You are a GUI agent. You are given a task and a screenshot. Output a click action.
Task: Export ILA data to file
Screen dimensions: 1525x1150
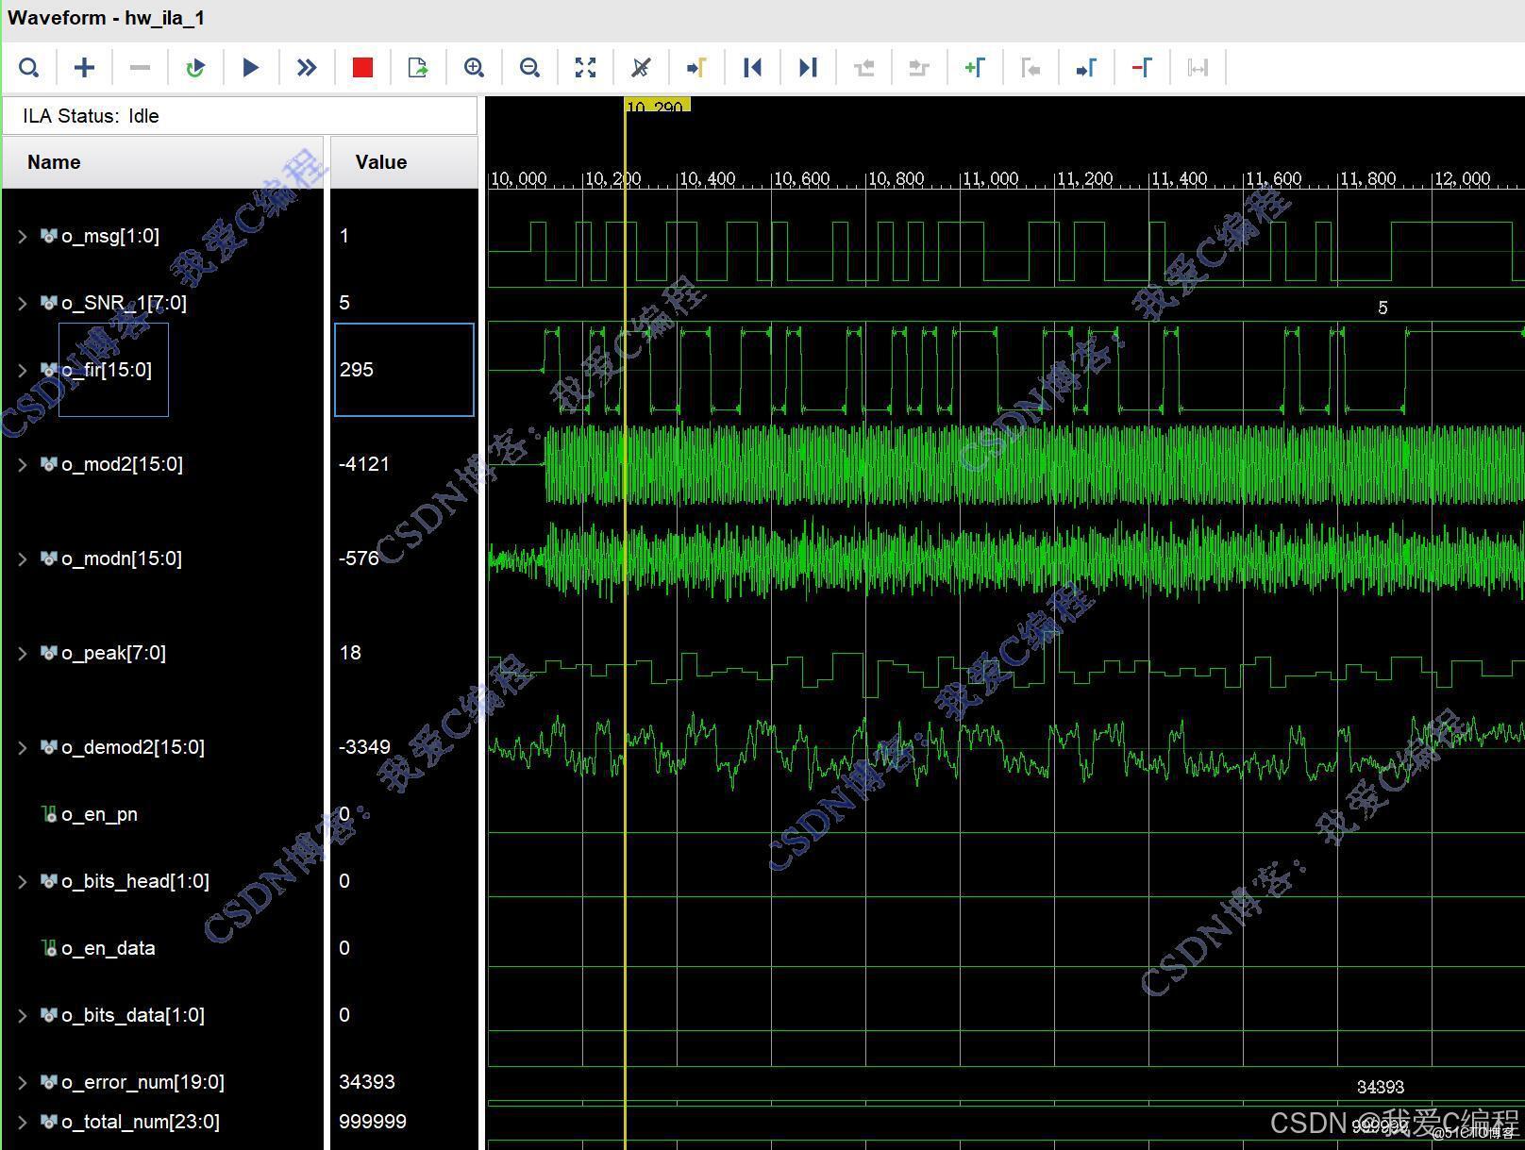(x=418, y=68)
